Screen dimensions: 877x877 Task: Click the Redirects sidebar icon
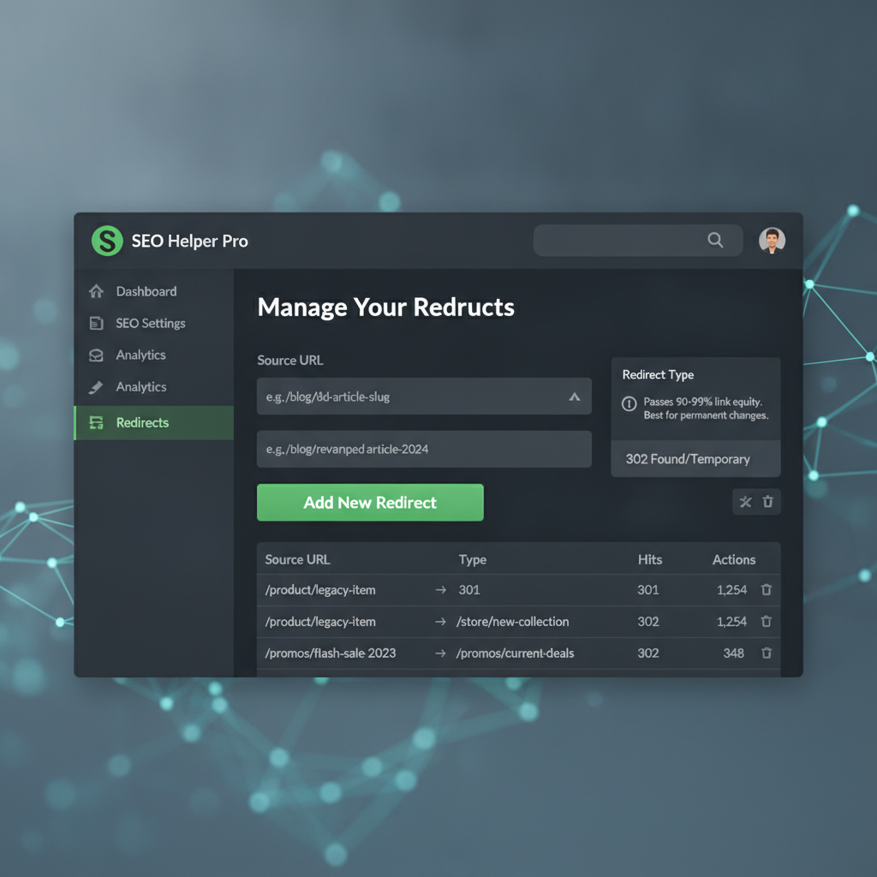click(x=96, y=423)
